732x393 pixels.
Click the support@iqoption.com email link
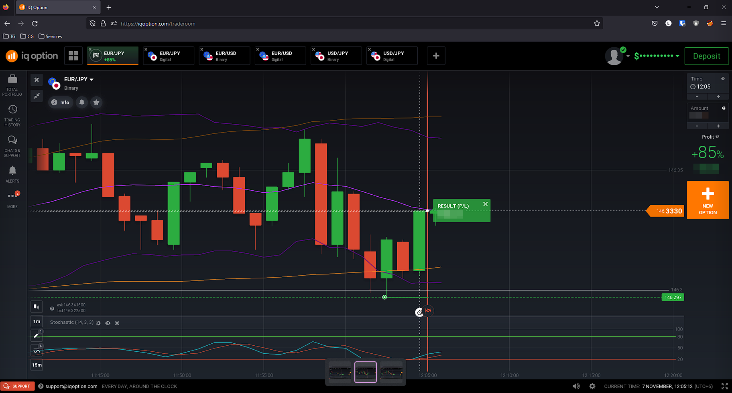point(71,386)
